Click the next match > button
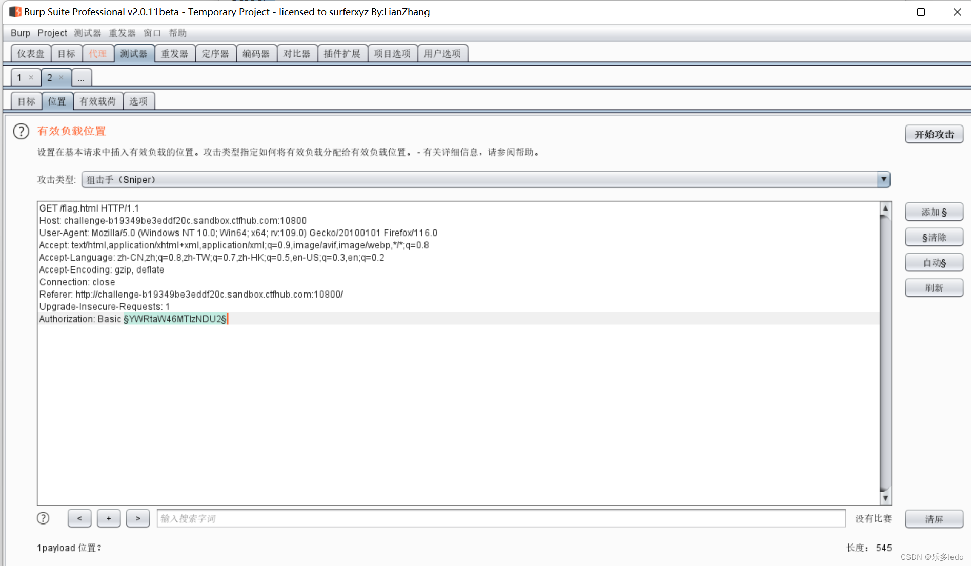 pos(138,518)
